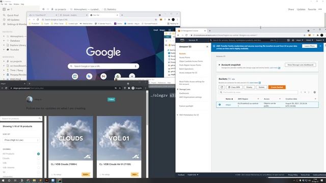Expand the Database page in Notion sidebar
326x183 pixels.
click(4, 41)
